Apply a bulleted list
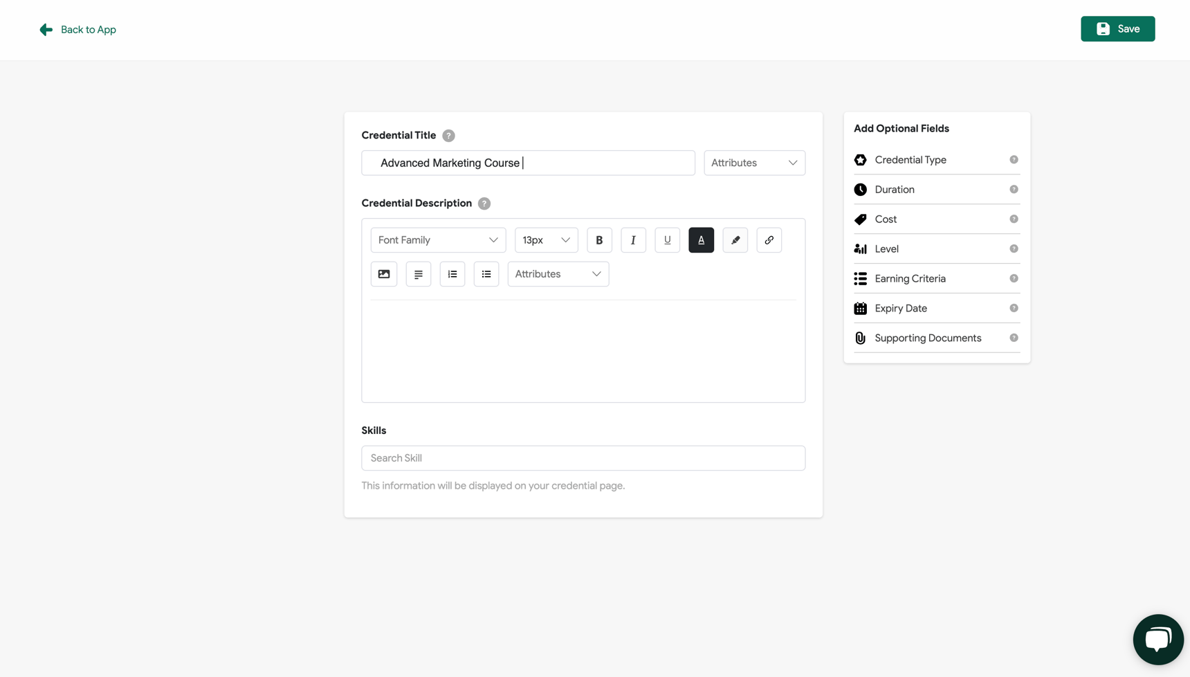 [486, 273]
